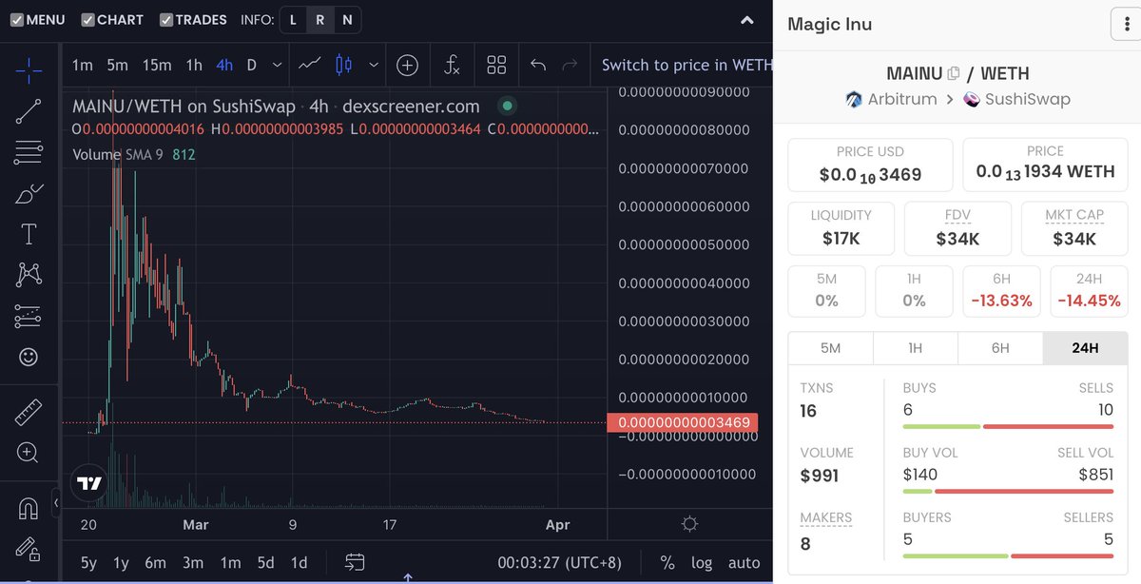The width and height of the screenshot is (1141, 584).
Task: Click Switch to price in WETH
Action: (x=687, y=65)
